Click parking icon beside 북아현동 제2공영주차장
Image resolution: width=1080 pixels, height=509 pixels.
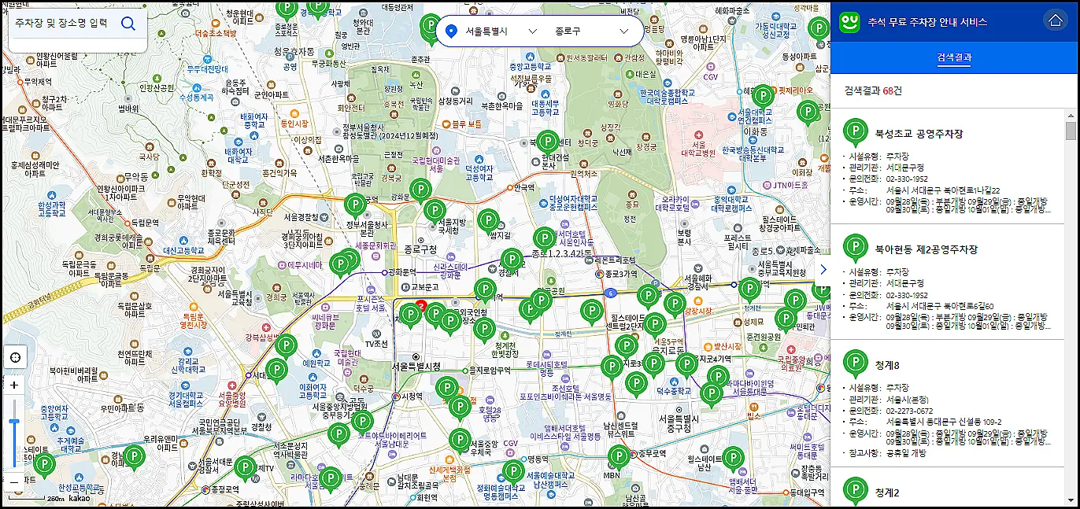pyautogui.click(x=855, y=247)
